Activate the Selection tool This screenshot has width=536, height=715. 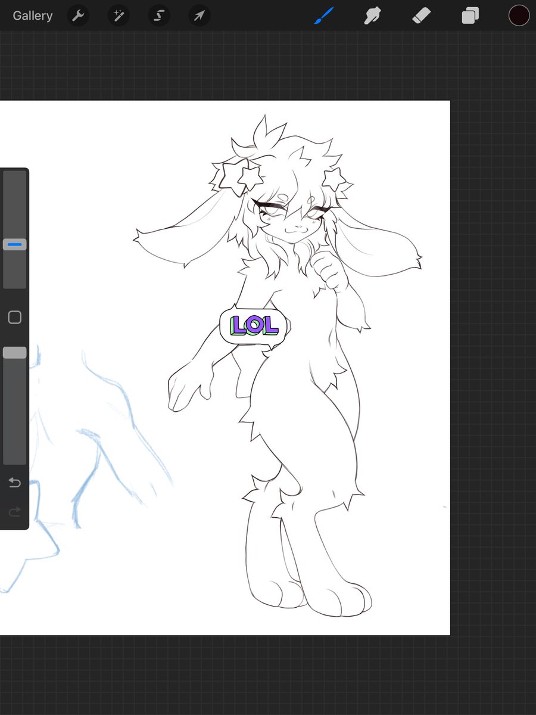click(158, 15)
